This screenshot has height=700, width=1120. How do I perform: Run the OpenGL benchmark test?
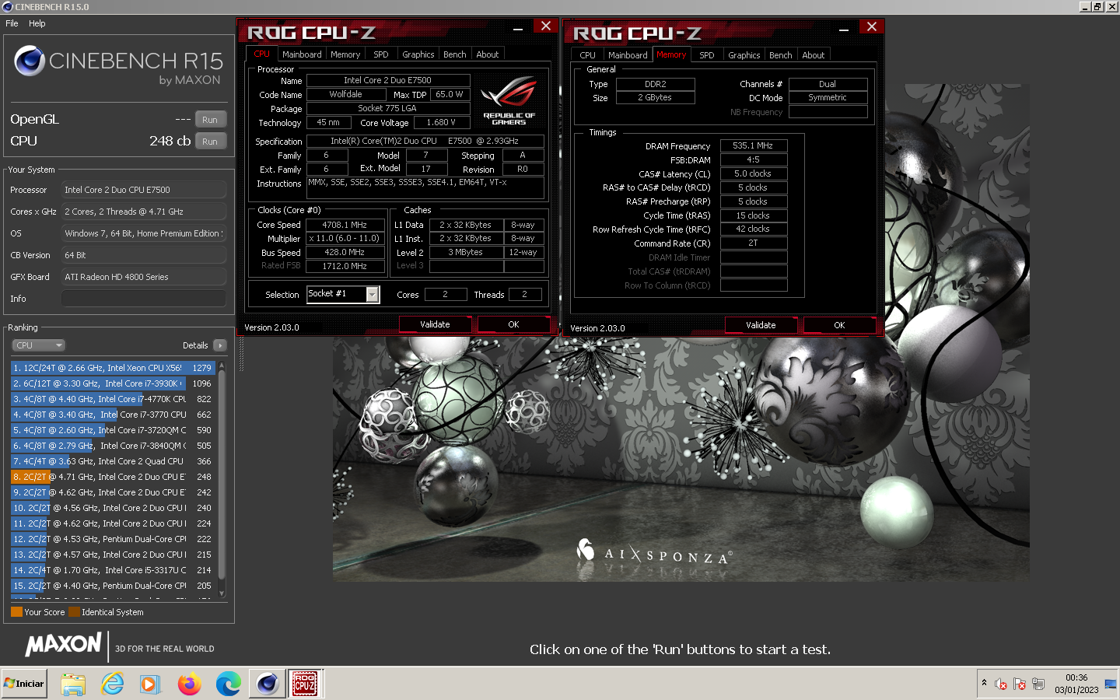pos(210,120)
